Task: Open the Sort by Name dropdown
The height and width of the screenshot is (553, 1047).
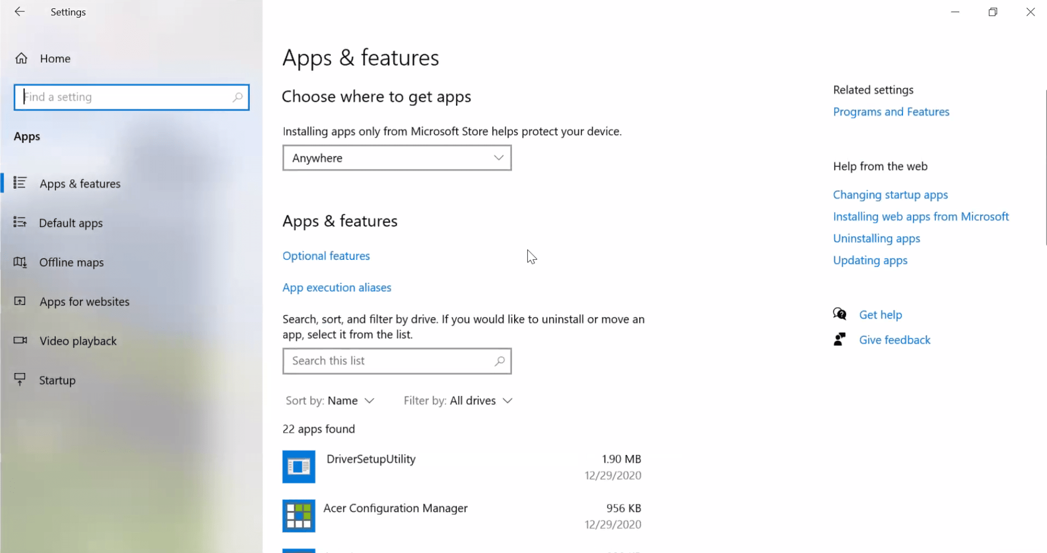Action: [330, 401]
